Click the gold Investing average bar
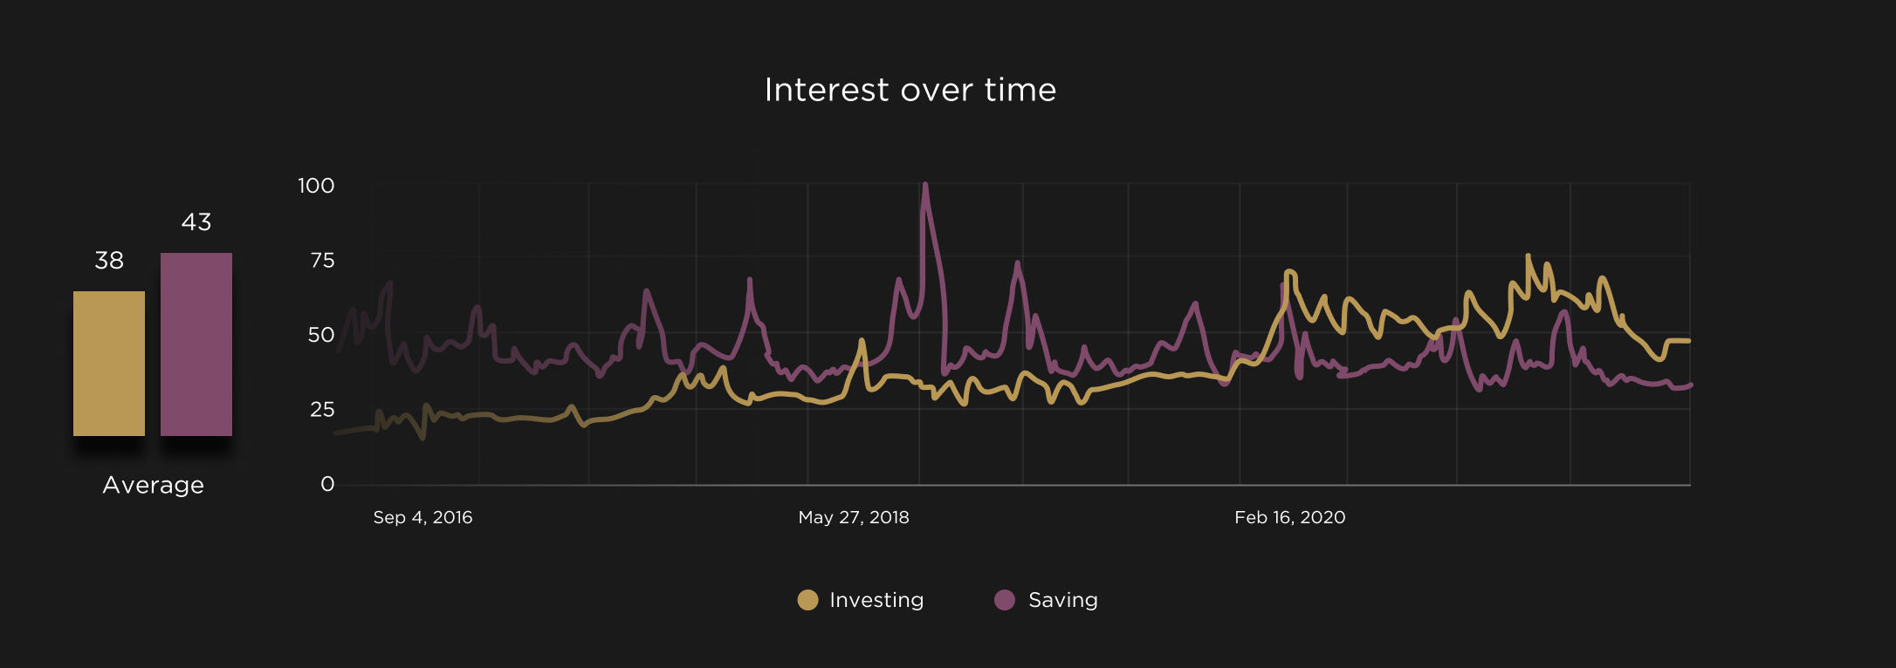The width and height of the screenshot is (1896, 668). 109,364
